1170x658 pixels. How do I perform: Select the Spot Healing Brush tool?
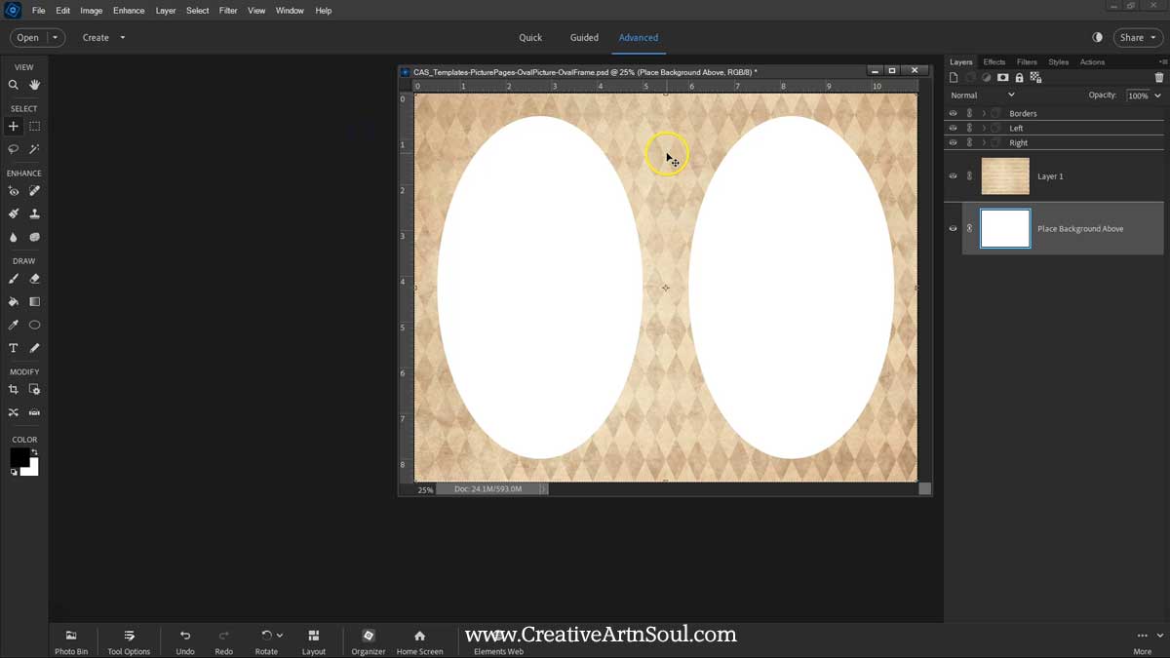[35, 191]
